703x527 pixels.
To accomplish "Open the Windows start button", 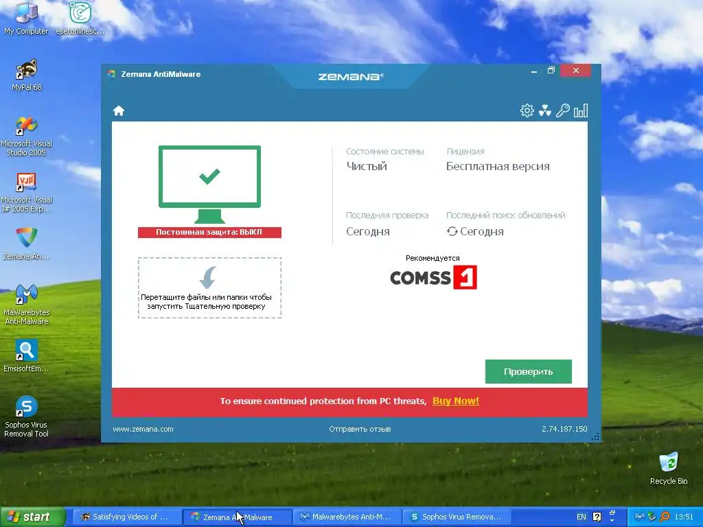I will [x=33, y=517].
